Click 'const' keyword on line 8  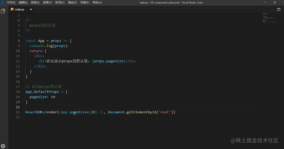click(31, 41)
